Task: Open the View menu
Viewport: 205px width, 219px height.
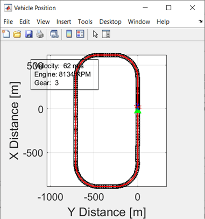Action: pos(43,22)
